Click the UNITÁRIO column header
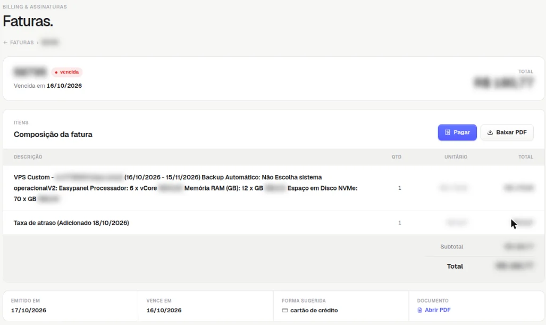The width and height of the screenshot is (546, 325). (456, 157)
